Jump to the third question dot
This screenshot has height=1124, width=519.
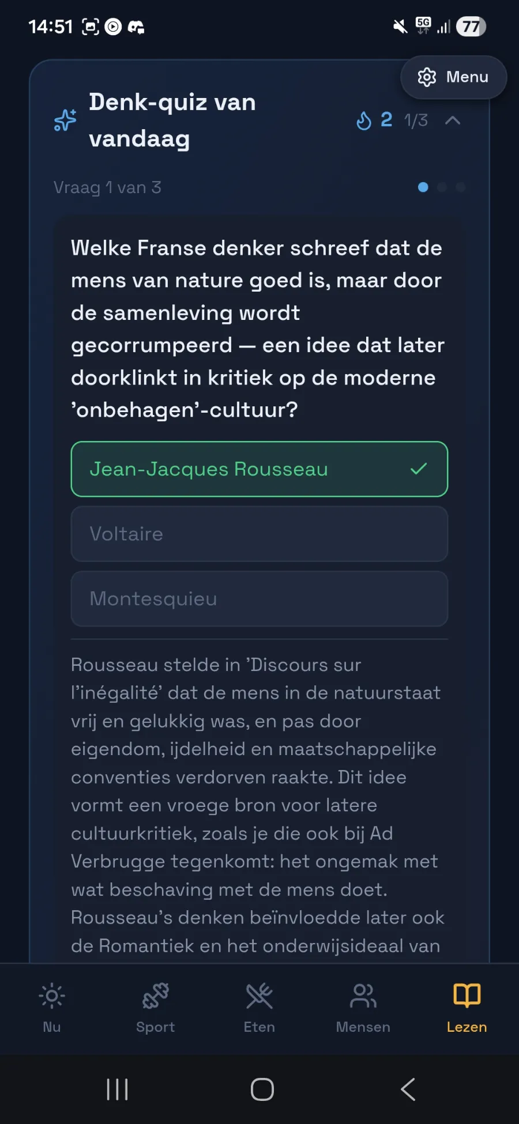(461, 187)
